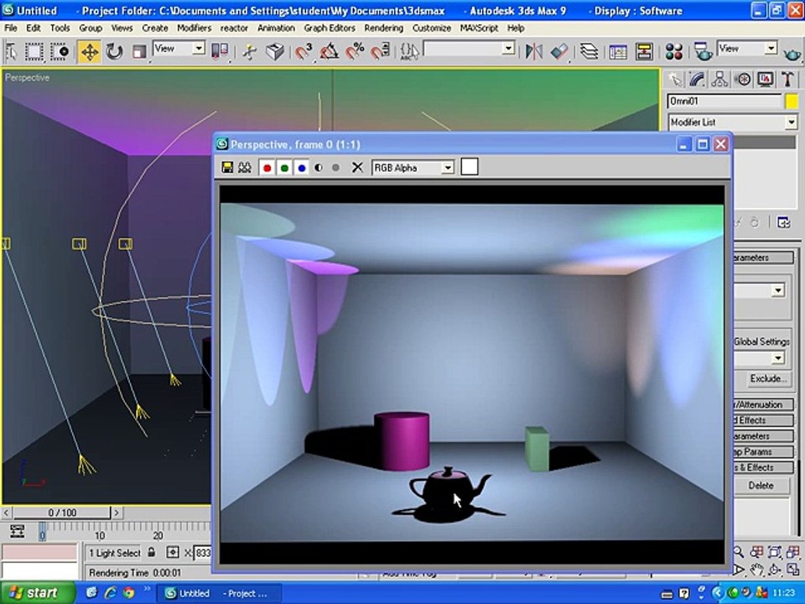Toggle the green channel display
This screenshot has width=805, height=604.
284,168
